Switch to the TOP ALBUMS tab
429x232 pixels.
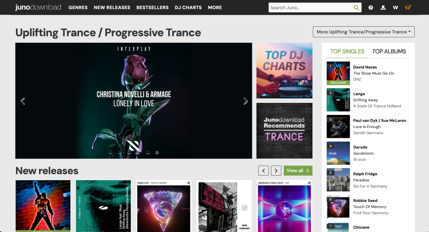389,51
